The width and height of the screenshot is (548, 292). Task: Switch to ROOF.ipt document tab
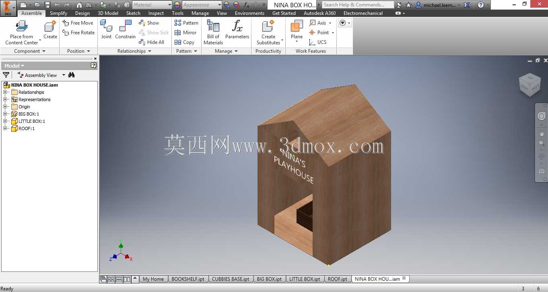click(338, 279)
